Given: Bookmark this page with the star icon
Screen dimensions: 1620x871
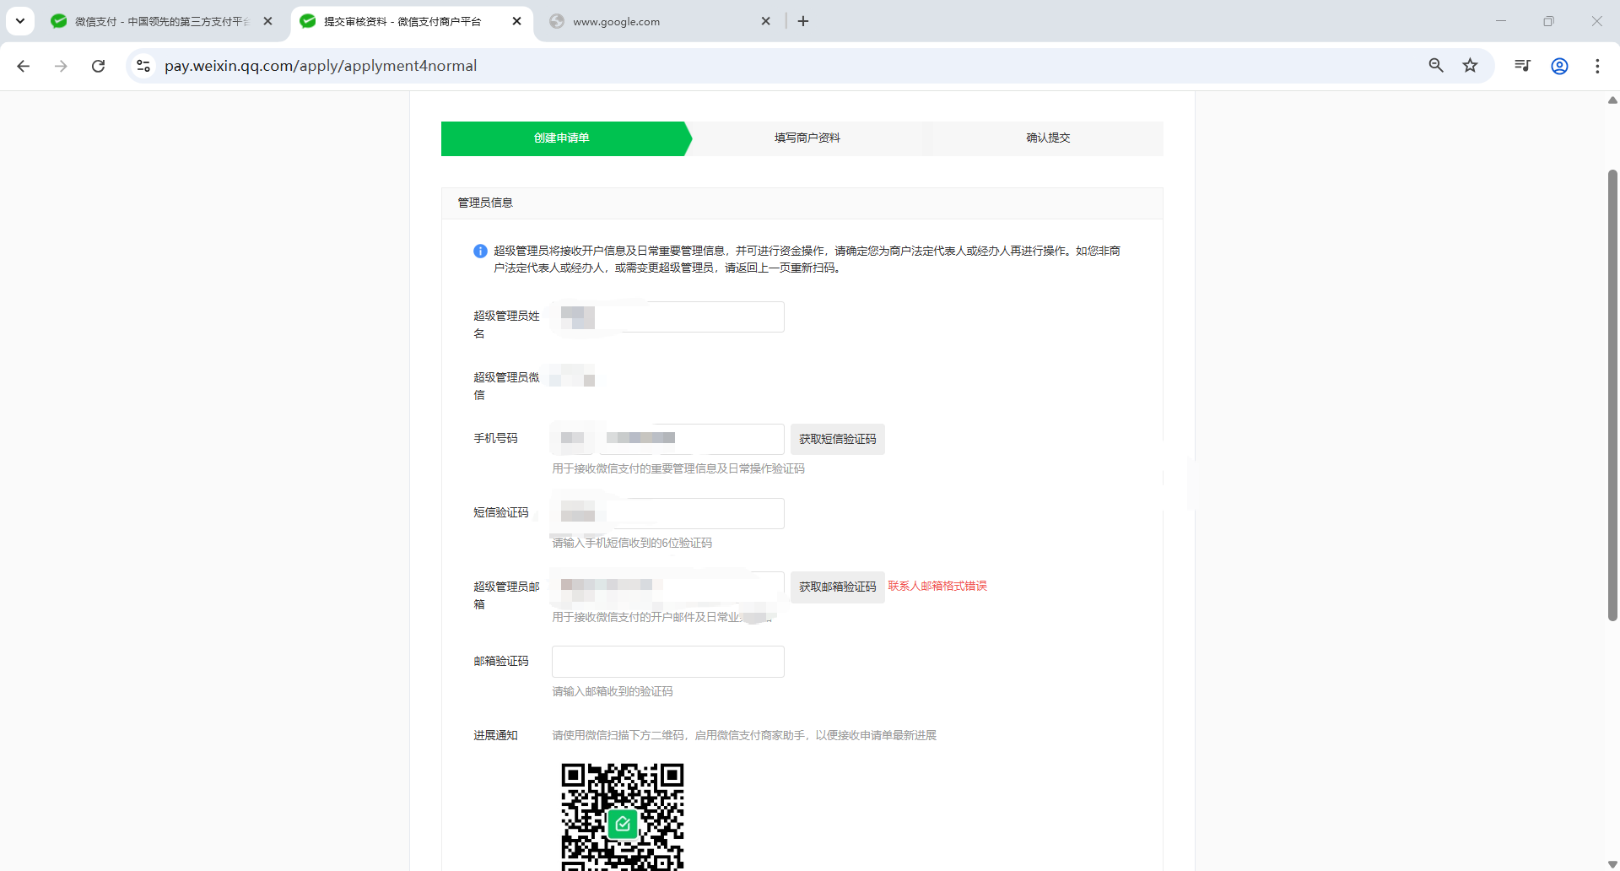Looking at the screenshot, I should (x=1470, y=66).
